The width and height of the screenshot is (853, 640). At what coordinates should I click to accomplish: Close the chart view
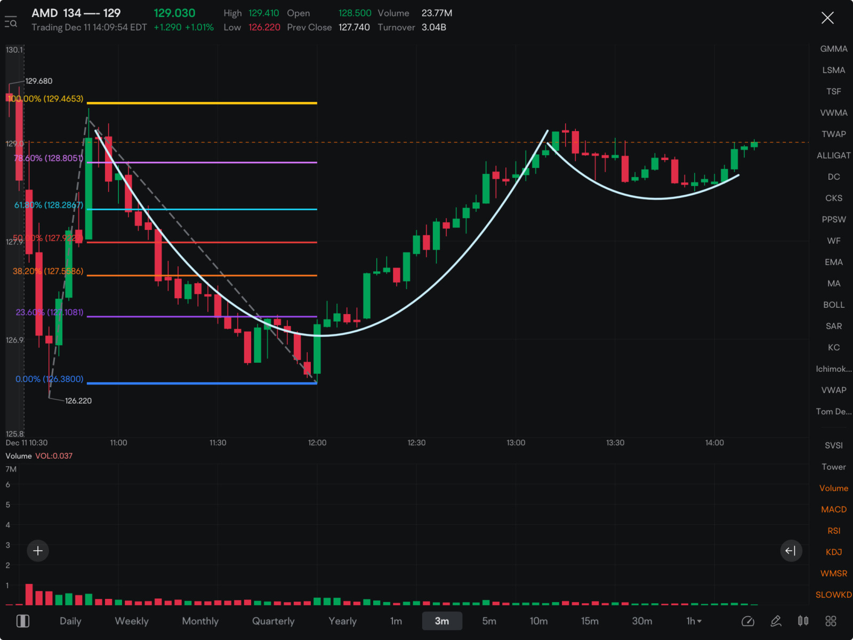(x=827, y=18)
